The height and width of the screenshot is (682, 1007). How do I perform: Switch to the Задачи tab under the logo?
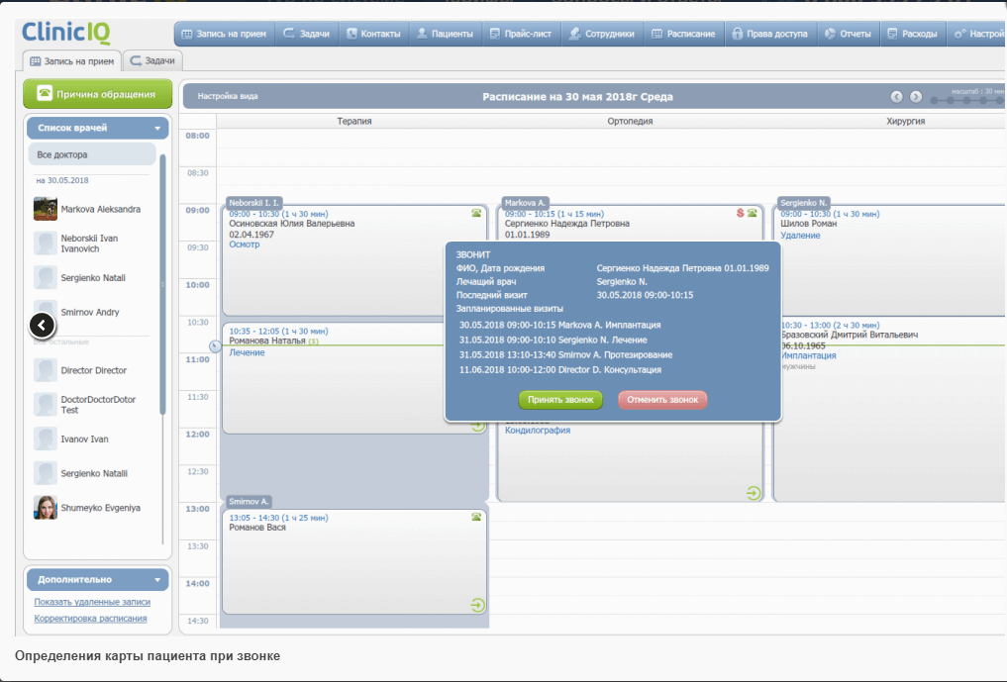152,60
